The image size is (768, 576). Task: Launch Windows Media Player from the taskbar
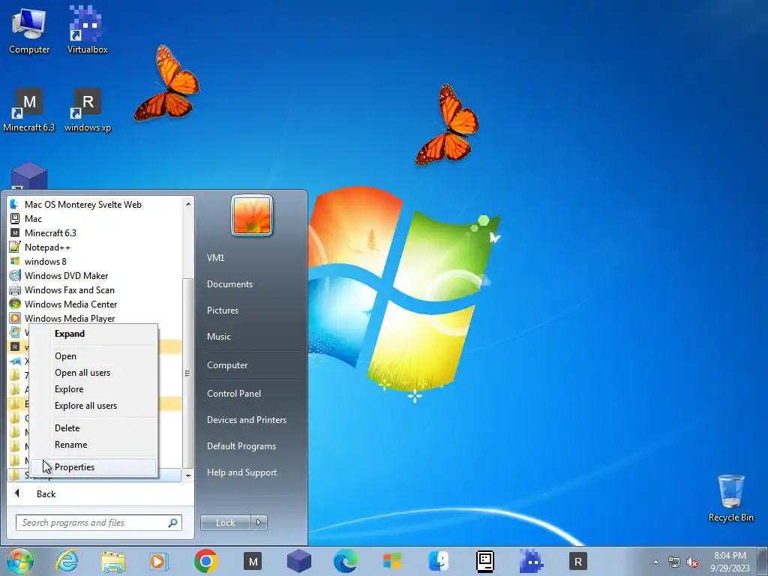(159, 561)
